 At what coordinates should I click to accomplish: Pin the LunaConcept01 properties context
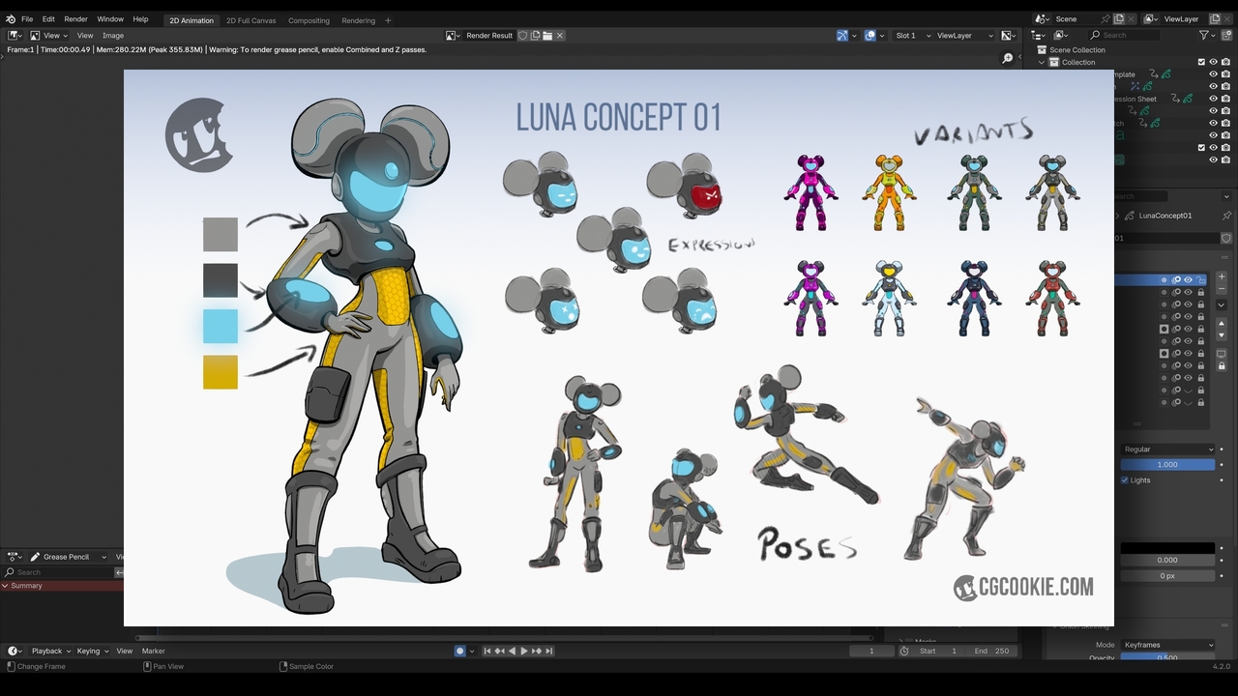click(x=1226, y=216)
